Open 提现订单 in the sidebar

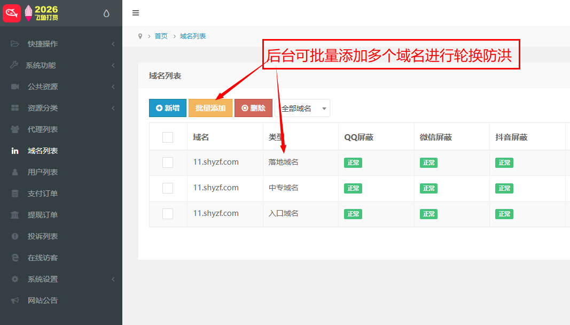(x=43, y=215)
